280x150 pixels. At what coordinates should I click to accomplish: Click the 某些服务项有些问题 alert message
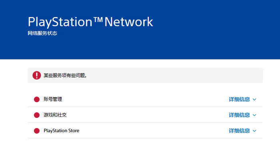[x=65, y=75]
